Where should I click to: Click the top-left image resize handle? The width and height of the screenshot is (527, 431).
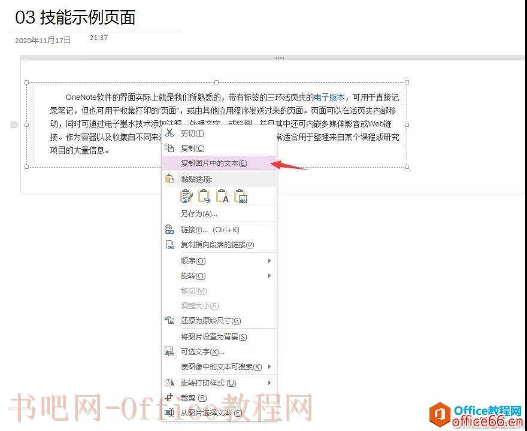27,82
